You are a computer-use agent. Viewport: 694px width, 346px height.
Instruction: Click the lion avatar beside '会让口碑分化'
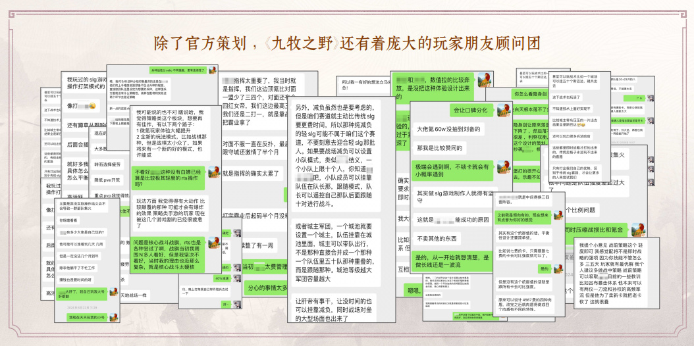pyautogui.click(x=504, y=111)
